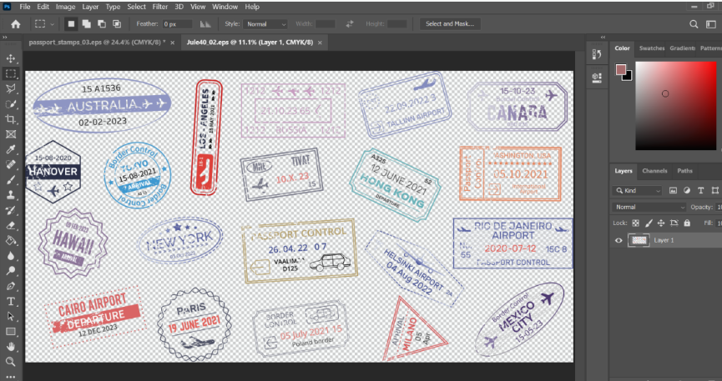Click the Select and Mask button
This screenshot has width=722, height=381.
[450, 24]
